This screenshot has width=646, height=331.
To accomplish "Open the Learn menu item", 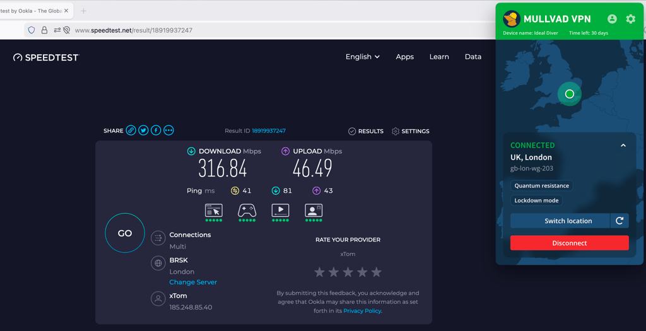I will 439,57.
